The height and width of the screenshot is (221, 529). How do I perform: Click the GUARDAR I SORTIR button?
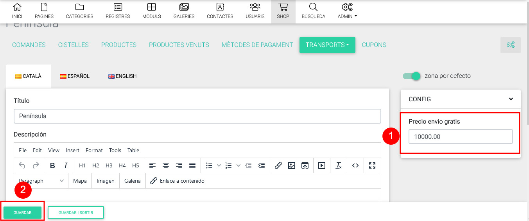(x=76, y=212)
